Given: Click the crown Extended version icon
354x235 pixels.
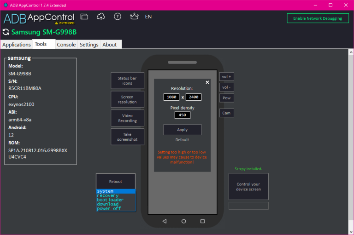Looking at the screenshot, I should (134, 16).
